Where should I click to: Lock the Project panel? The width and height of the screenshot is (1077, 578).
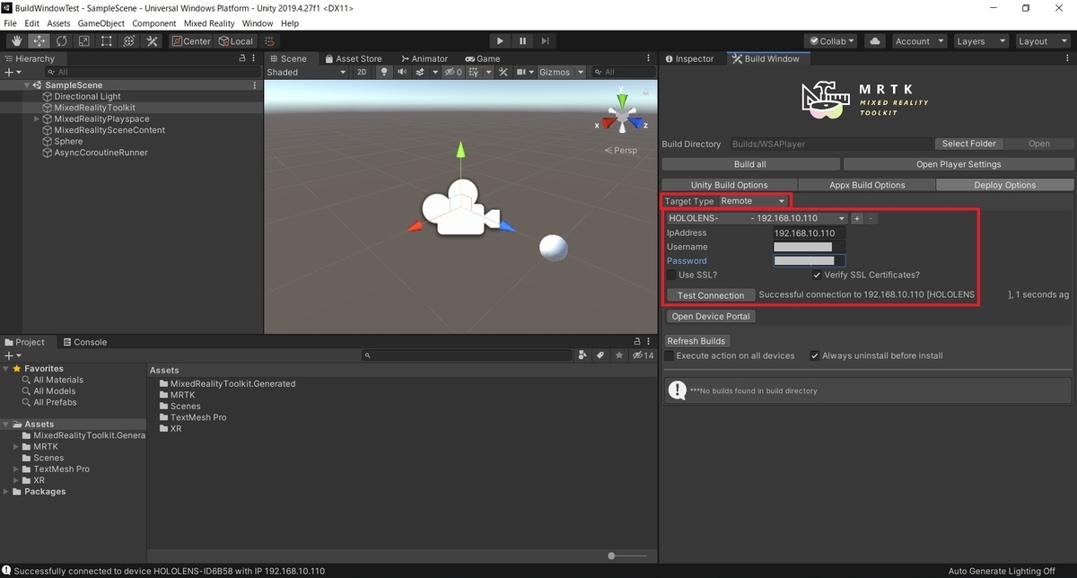click(x=636, y=342)
